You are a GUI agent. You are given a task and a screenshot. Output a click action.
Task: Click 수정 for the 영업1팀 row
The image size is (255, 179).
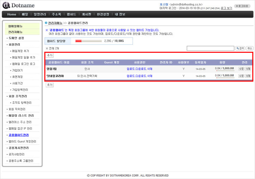[241, 69]
